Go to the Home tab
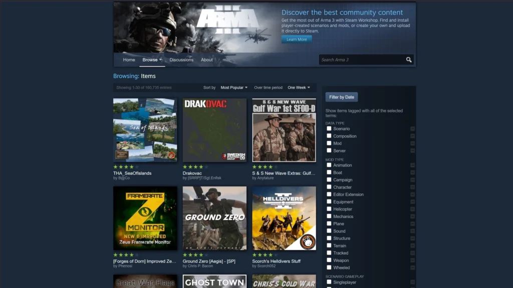The width and height of the screenshot is (513, 288). 129,60
